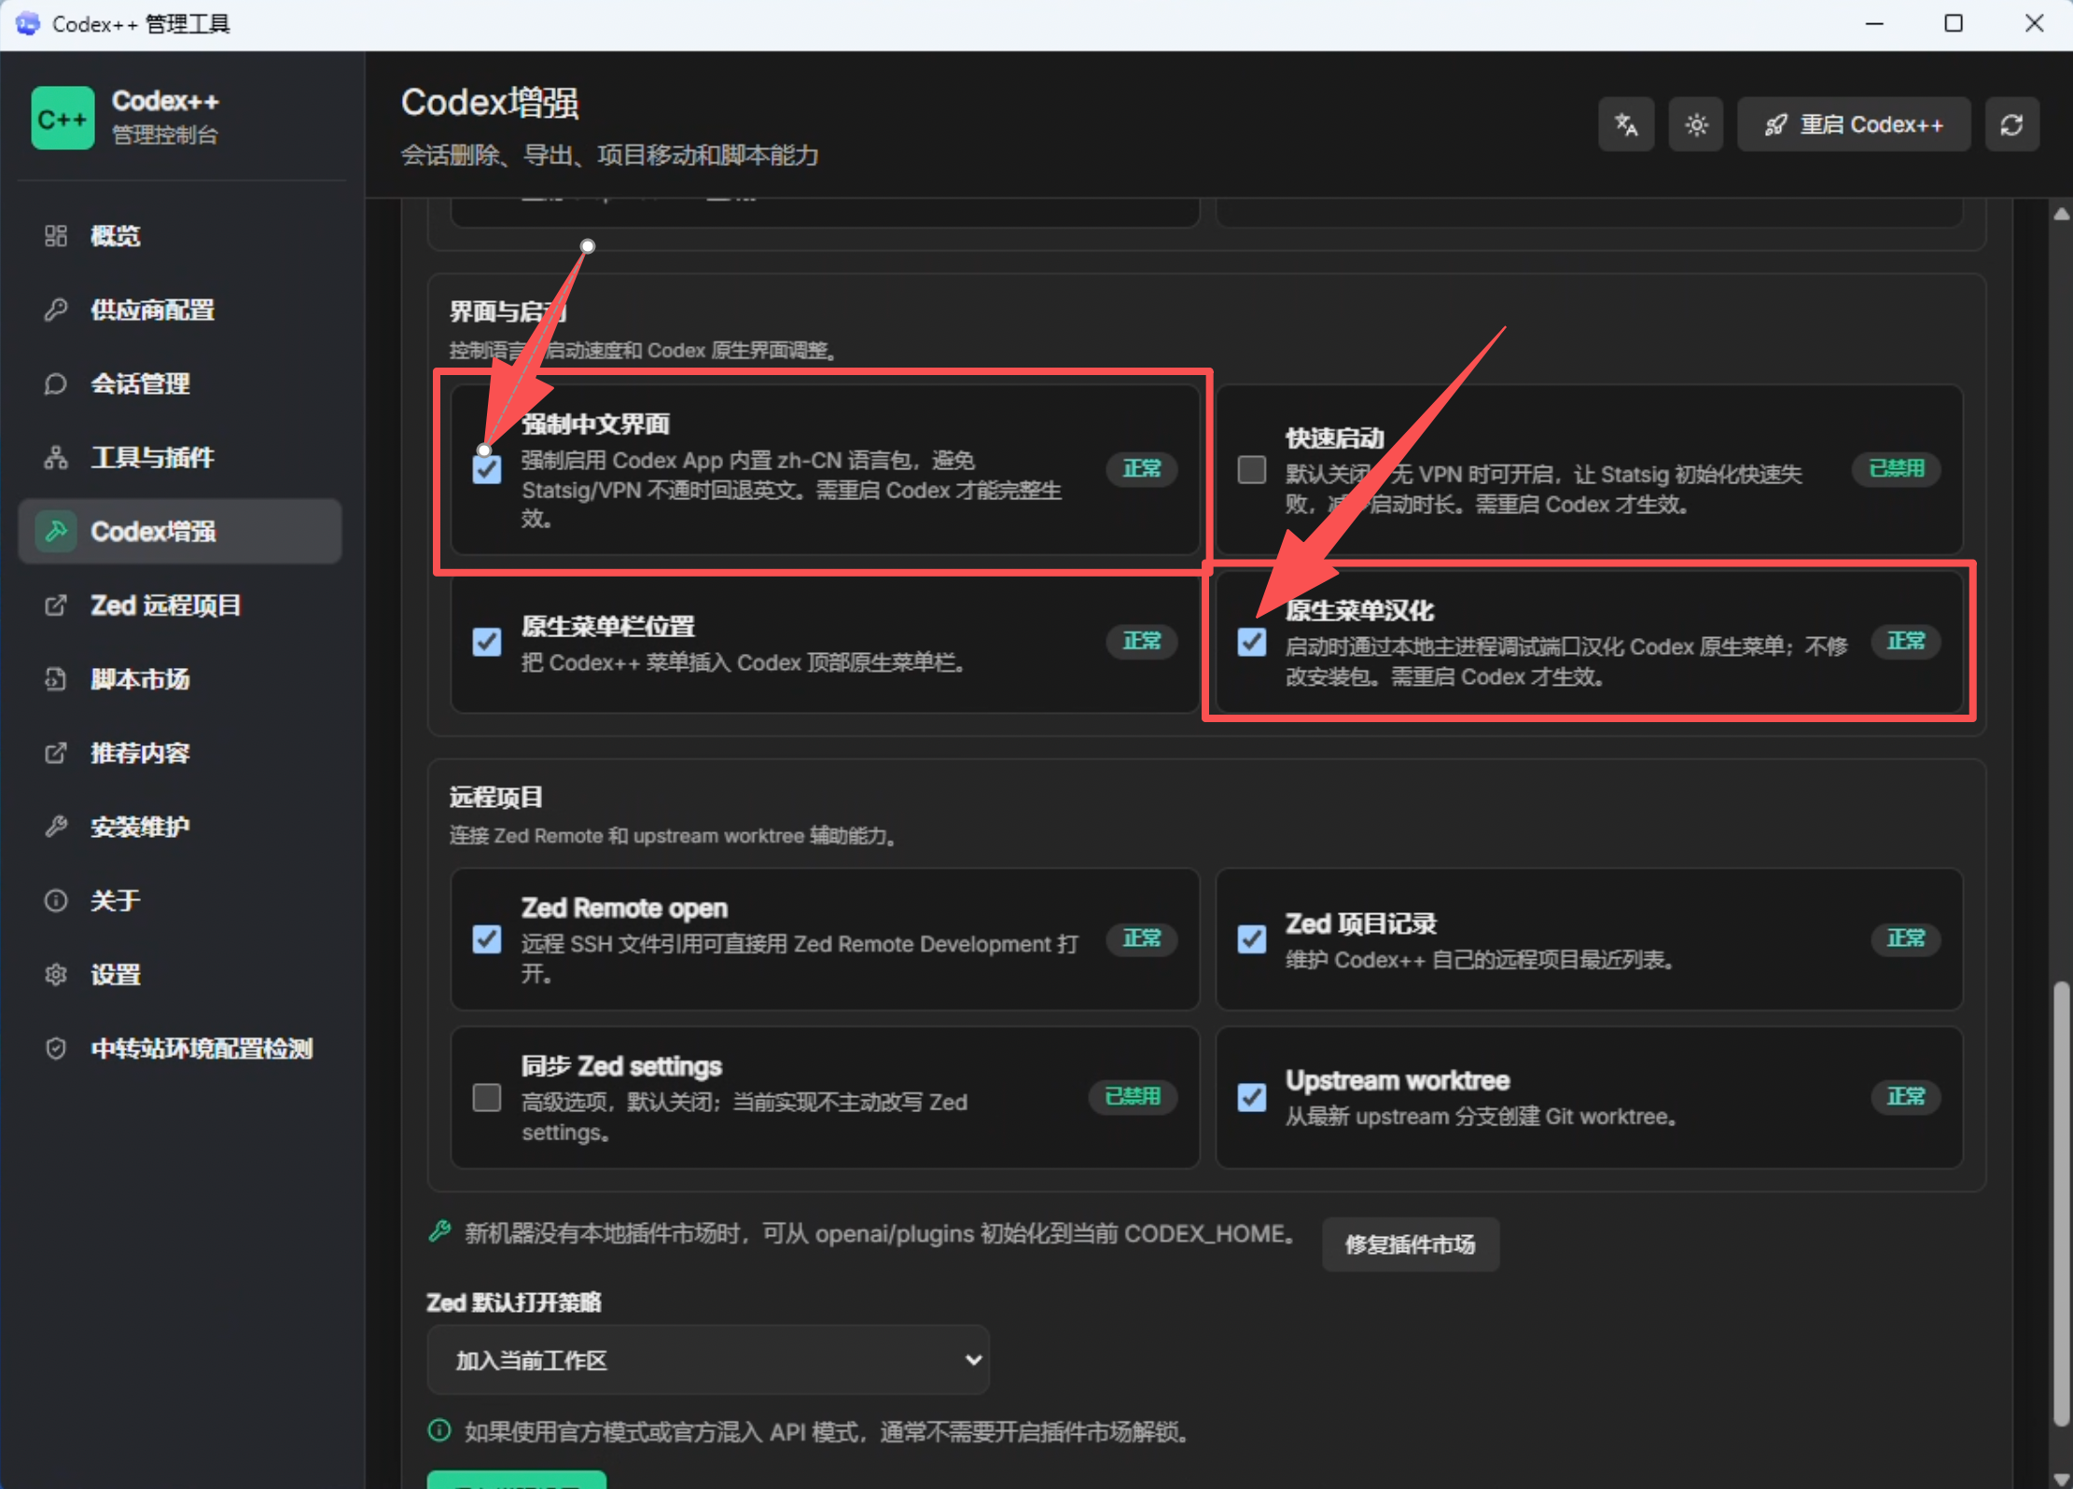Toggle the Zed Remote open checkbox
The image size is (2073, 1489).
pyautogui.click(x=487, y=939)
